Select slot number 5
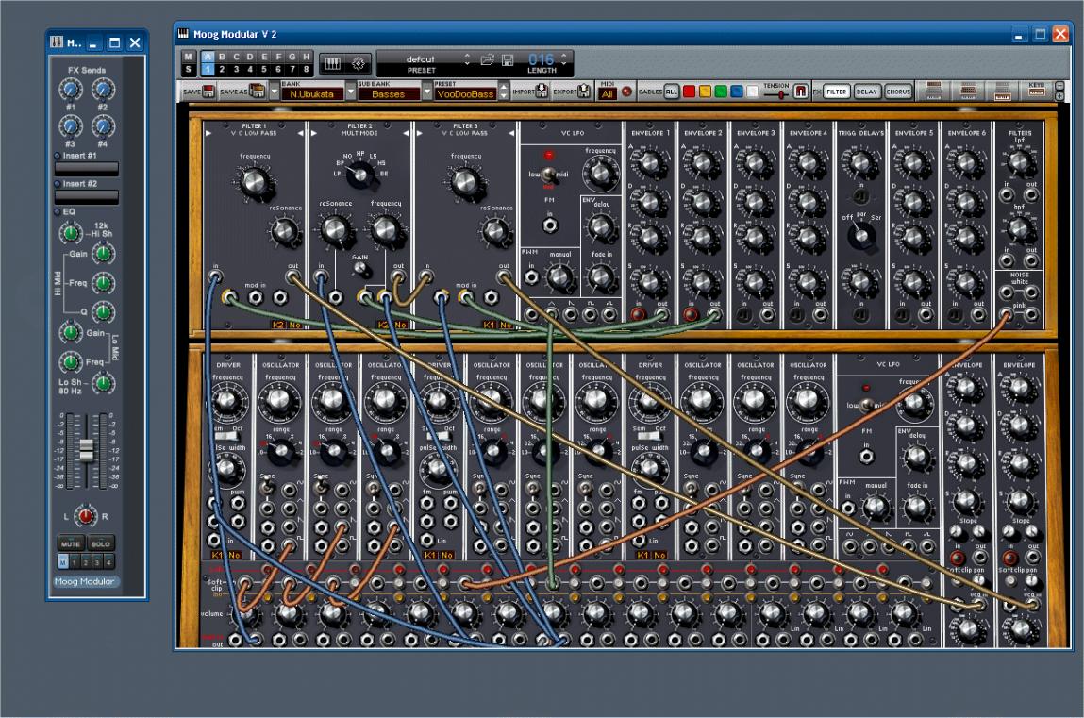1084x718 pixels. 264,69
